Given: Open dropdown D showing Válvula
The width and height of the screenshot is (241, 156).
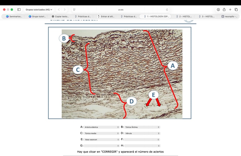Looking at the screenshot, I should [142, 133].
